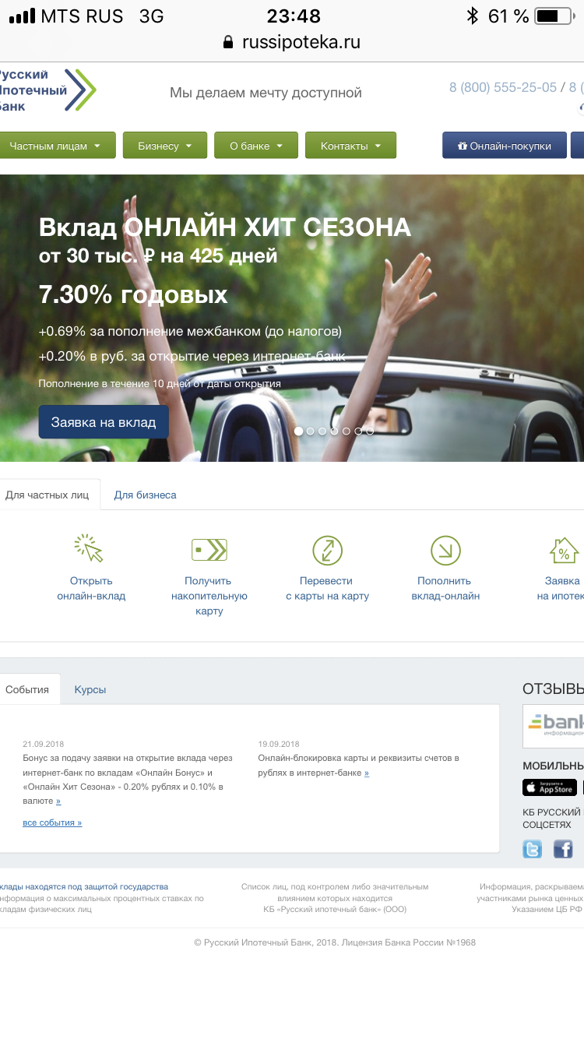Switch to the Для бизнеса tab

(145, 495)
